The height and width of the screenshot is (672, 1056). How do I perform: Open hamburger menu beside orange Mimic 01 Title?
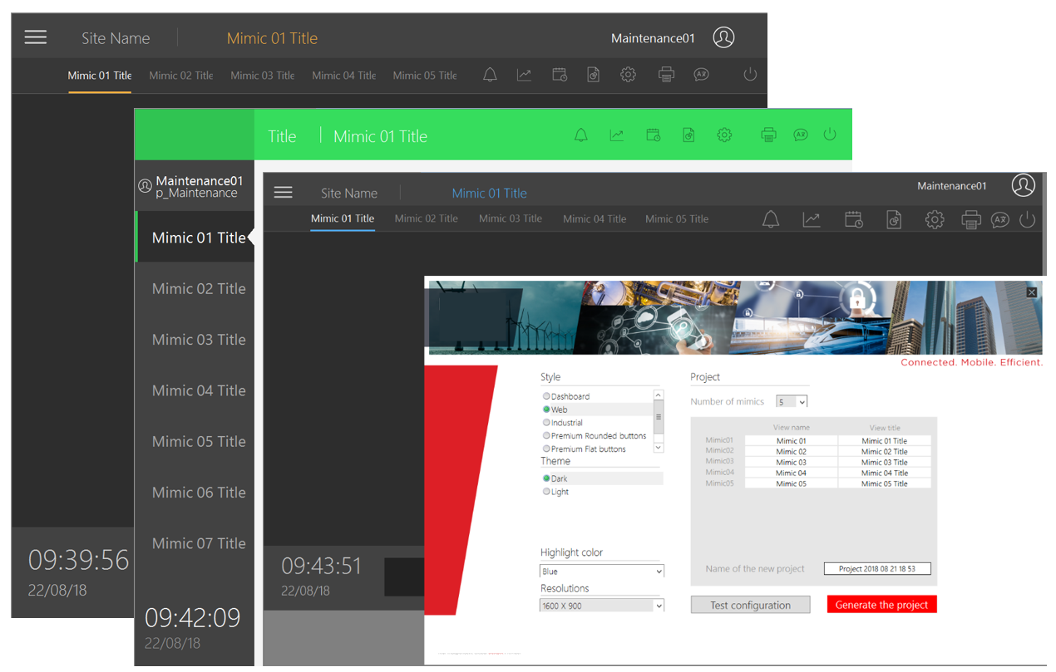[x=36, y=37]
